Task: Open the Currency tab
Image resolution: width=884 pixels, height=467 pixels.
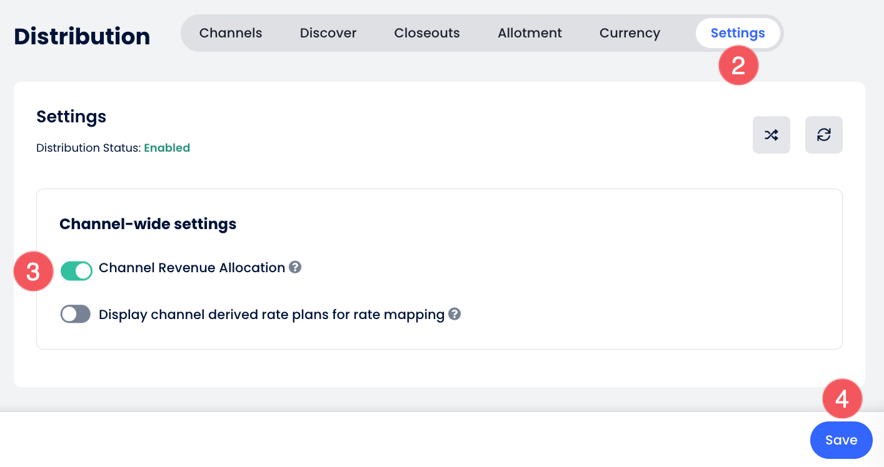Action: (630, 33)
